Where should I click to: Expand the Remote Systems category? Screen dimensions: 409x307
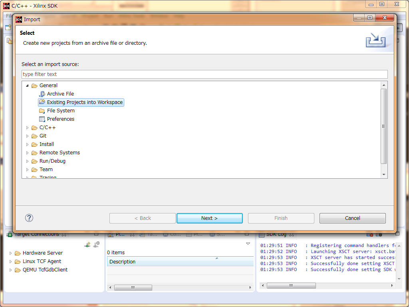tap(27, 153)
